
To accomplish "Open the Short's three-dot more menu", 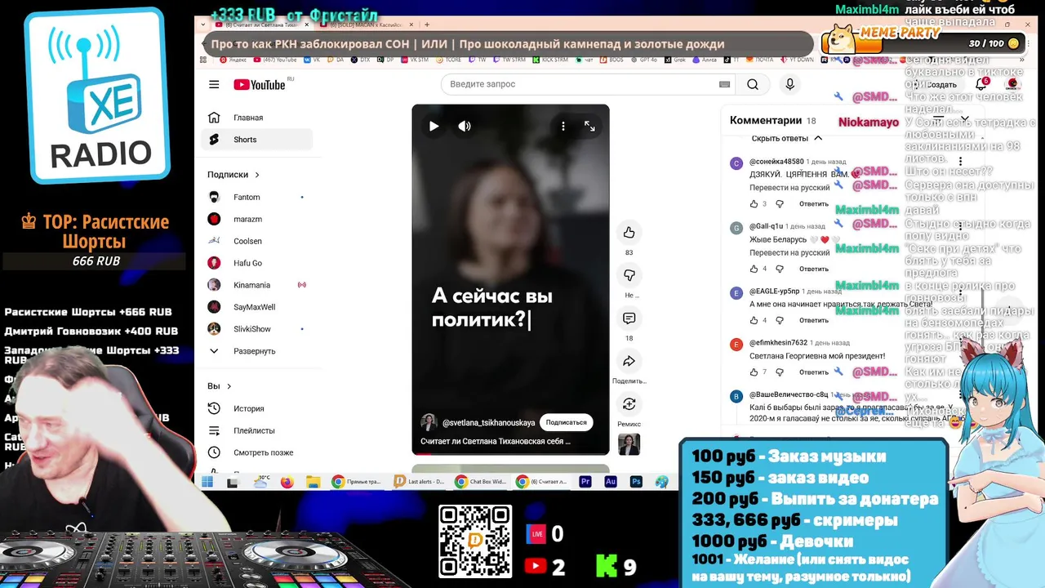I will 563,126.
